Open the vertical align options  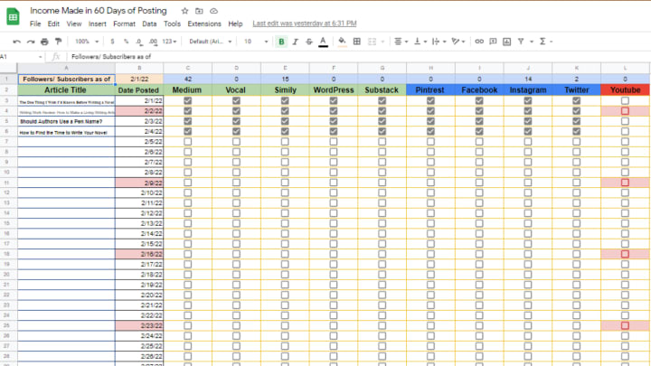pos(420,42)
